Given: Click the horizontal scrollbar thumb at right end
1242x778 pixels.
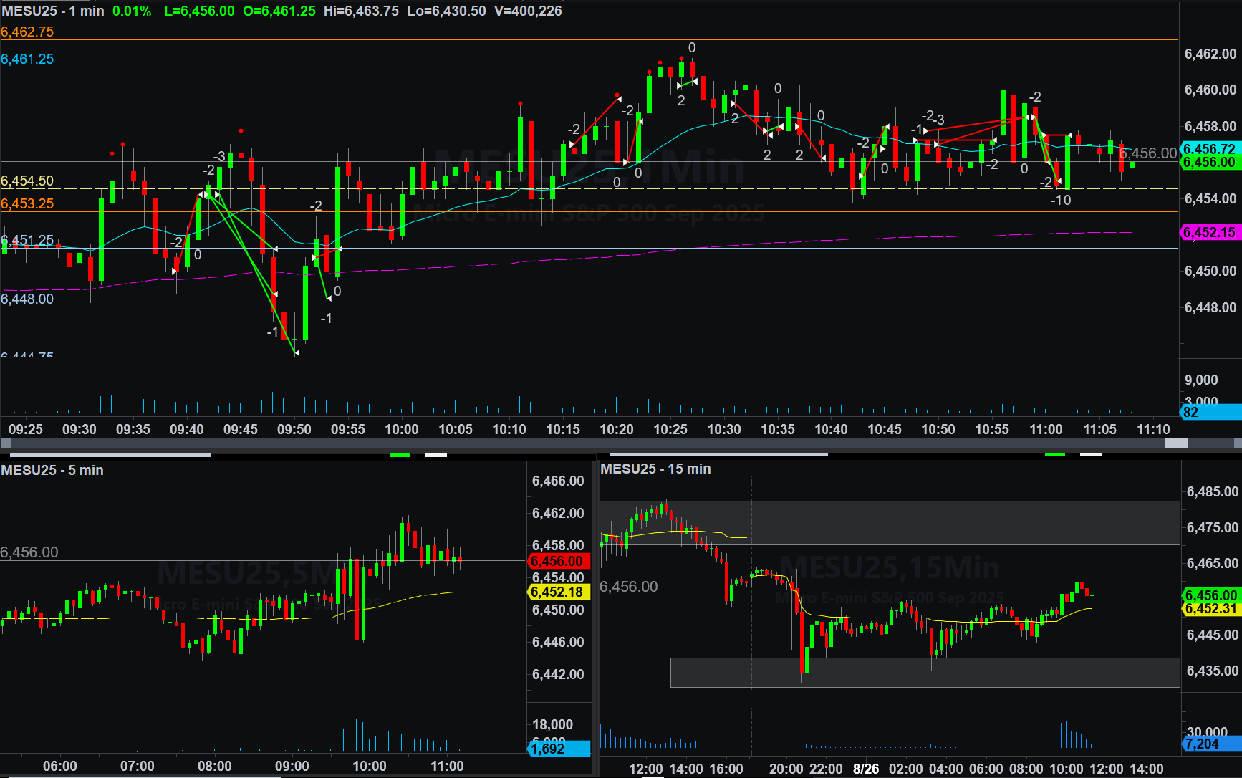Looking at the screenshot, I should tap(1176, 443).
